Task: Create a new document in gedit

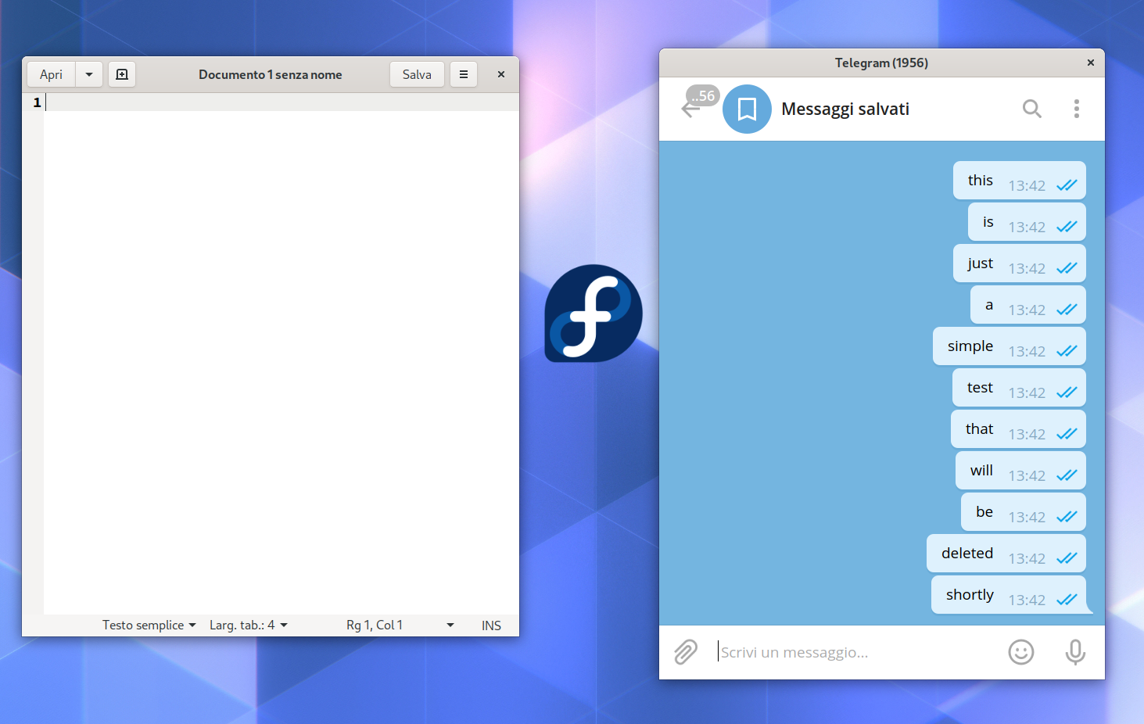Action: pyautogui.click(x=121, y=73)
